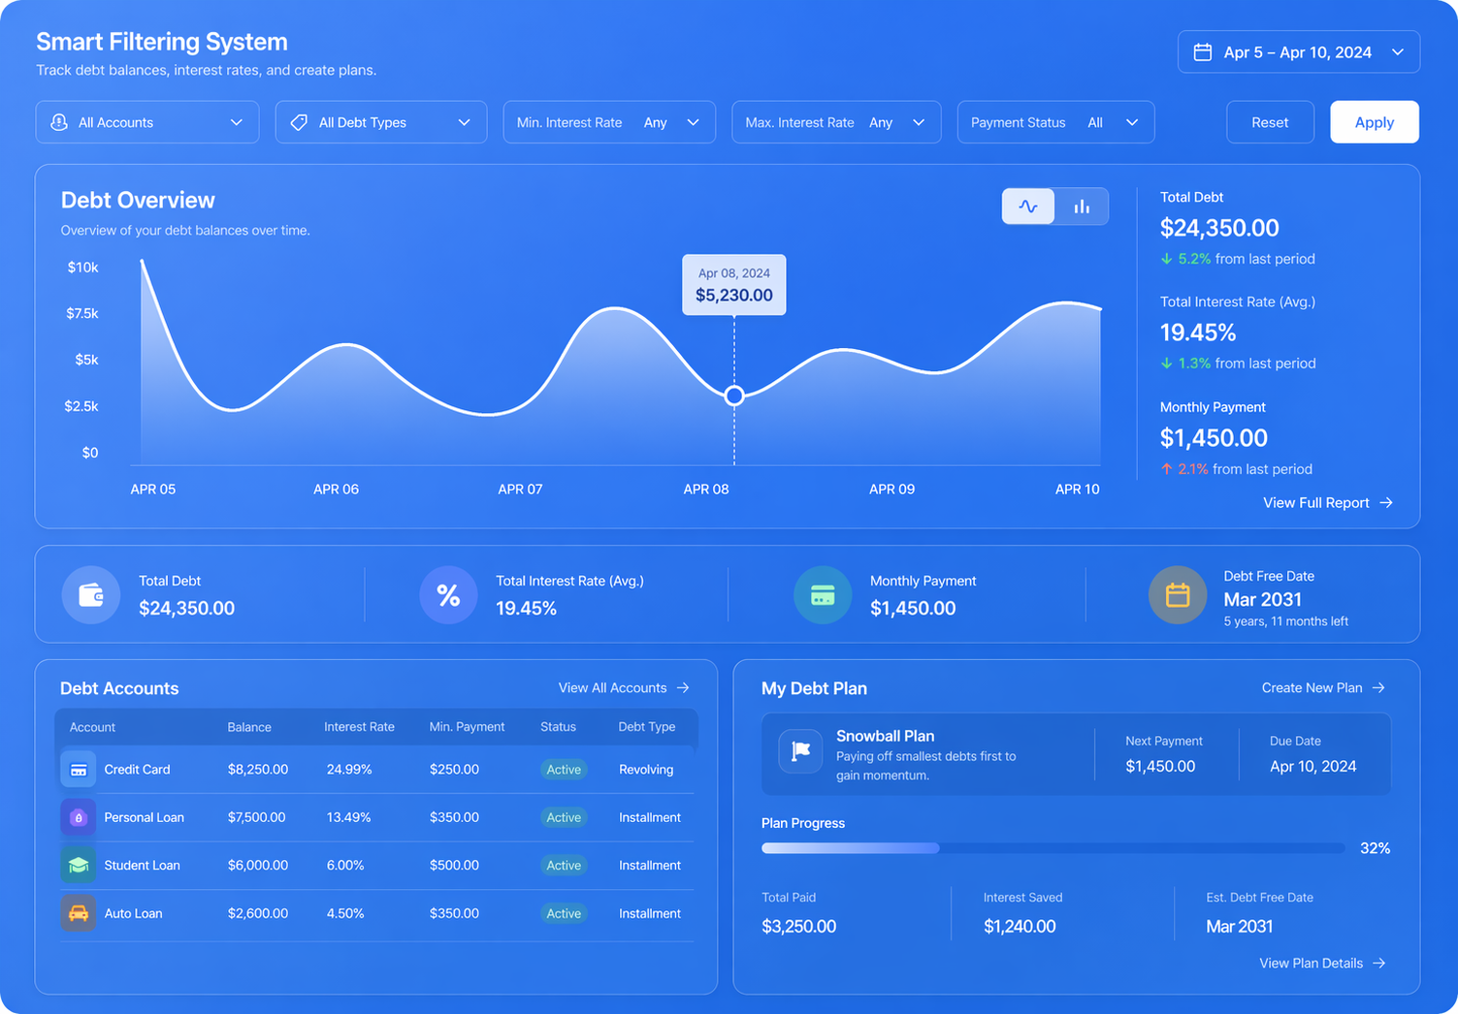Click the percent icon for interest rate
This screenshot has height=1014, width=1458.
(x=448, y=594)
